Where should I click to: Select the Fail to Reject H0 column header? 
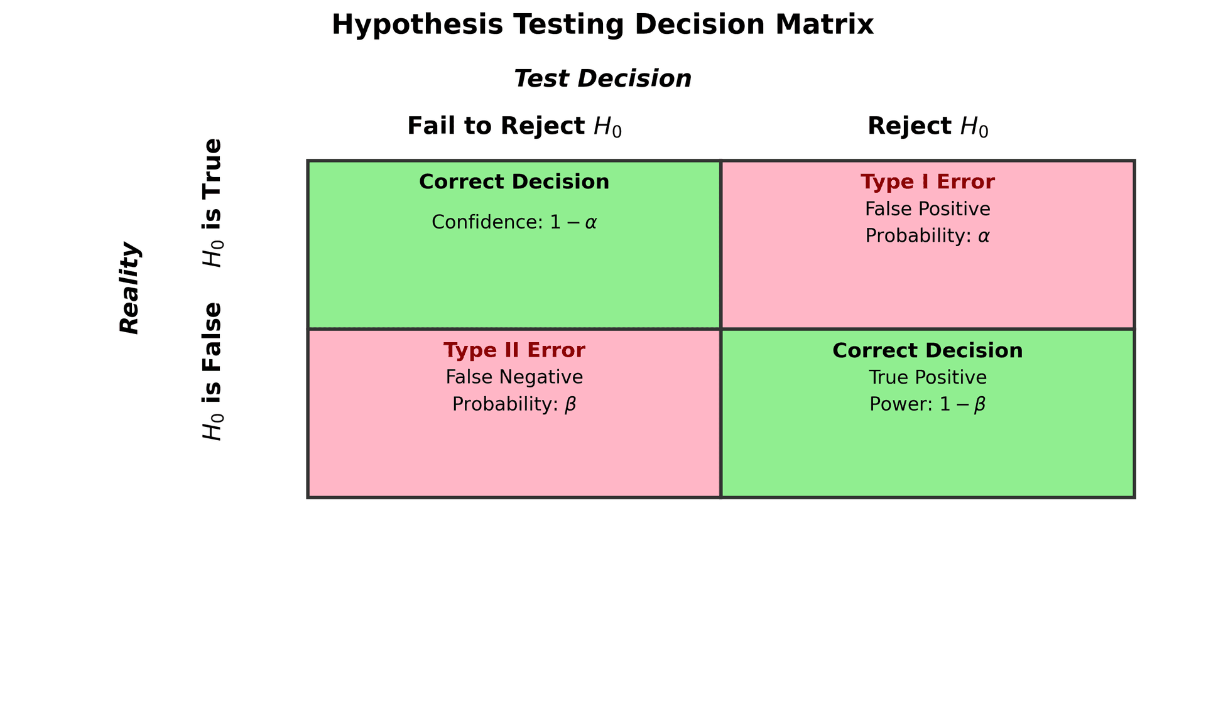coord(514,126)
